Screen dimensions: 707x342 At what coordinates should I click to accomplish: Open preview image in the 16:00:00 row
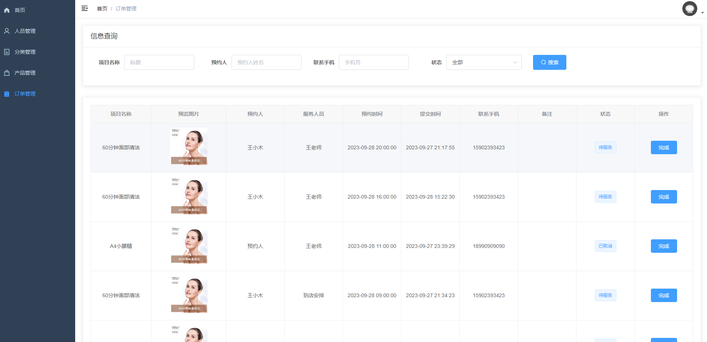pos(189,196)
